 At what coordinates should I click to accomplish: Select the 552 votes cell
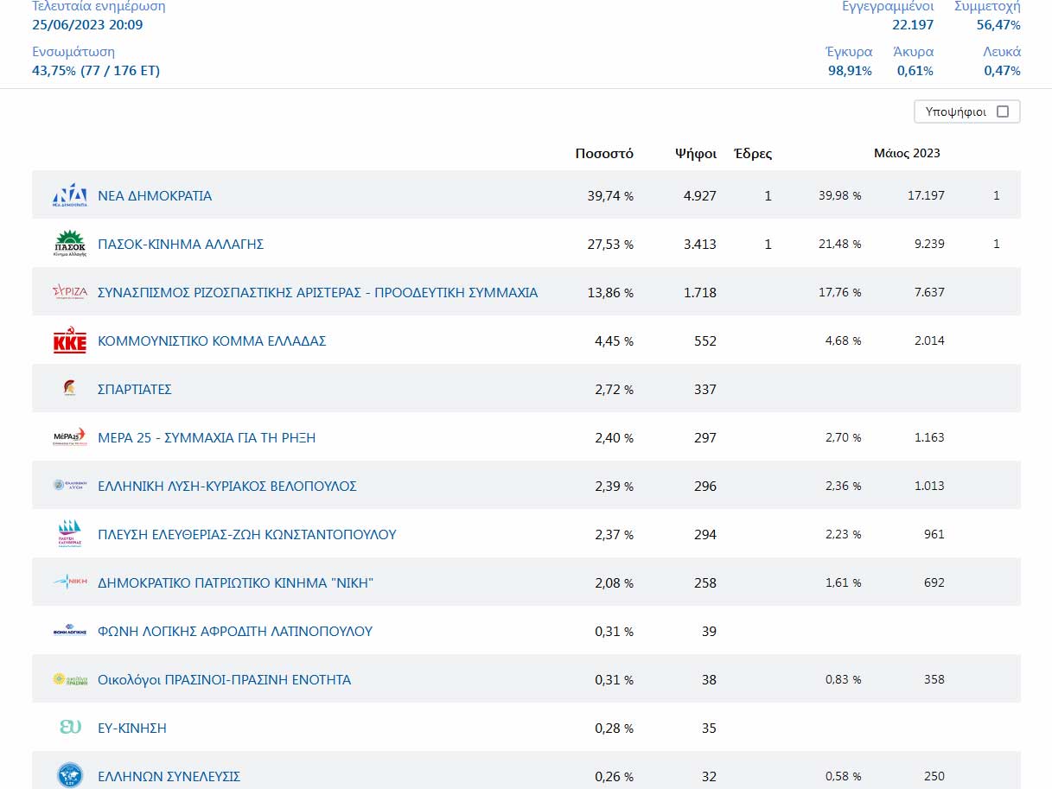705,341
